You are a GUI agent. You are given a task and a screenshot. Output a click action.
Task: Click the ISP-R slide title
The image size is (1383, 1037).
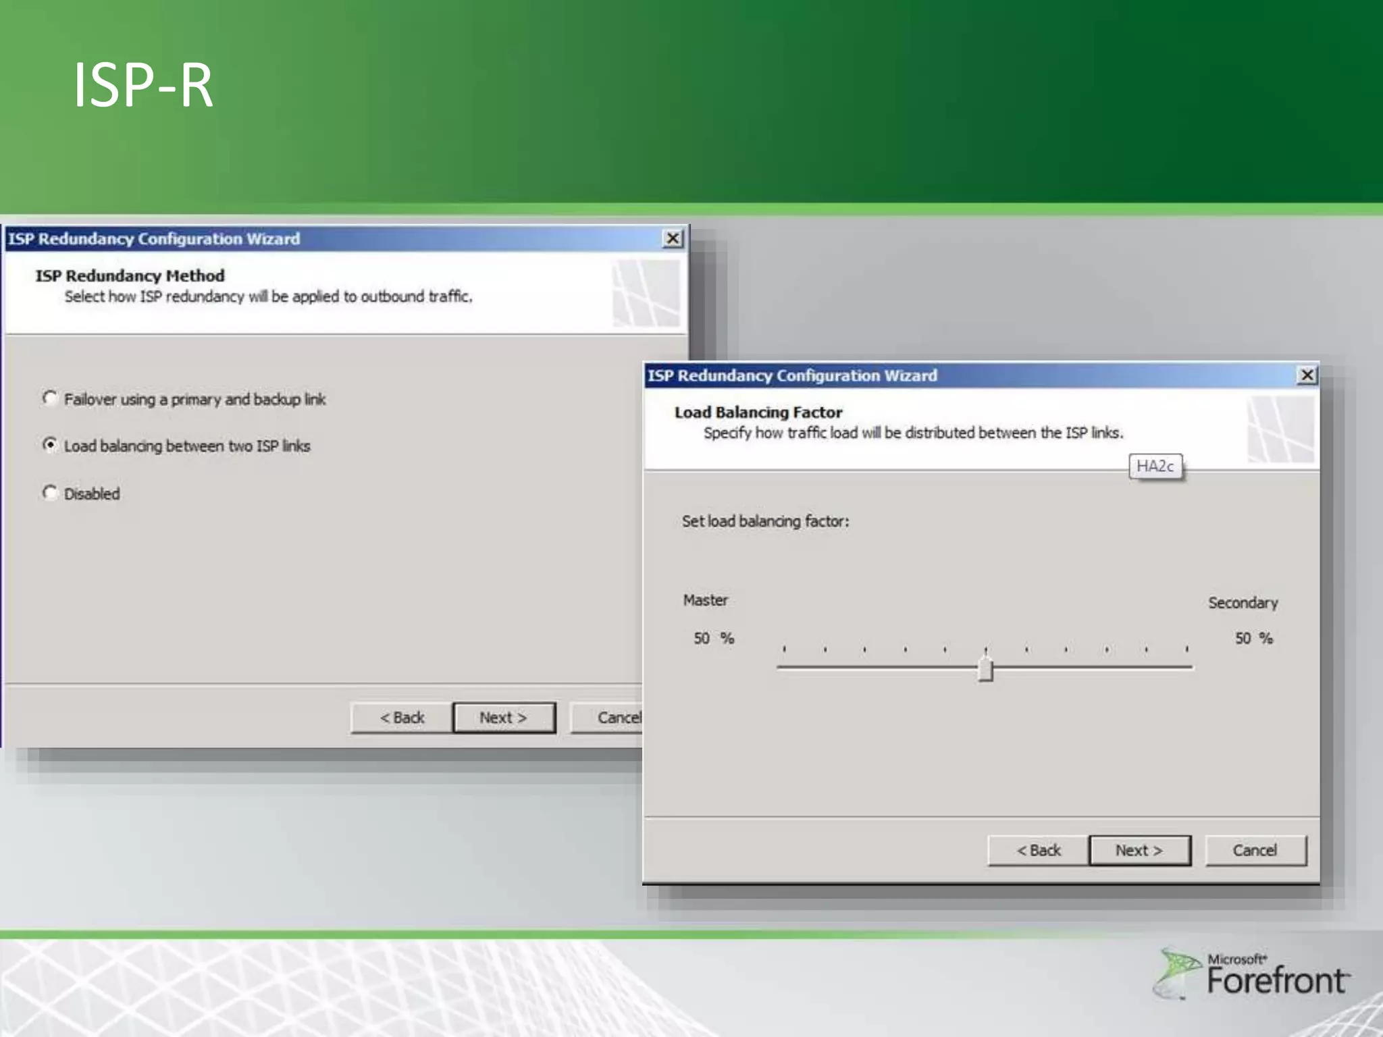click(142, 86)
